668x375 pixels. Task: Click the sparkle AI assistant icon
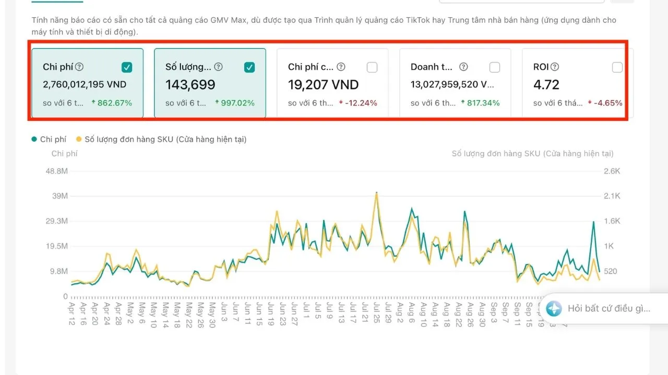(553, 308)
